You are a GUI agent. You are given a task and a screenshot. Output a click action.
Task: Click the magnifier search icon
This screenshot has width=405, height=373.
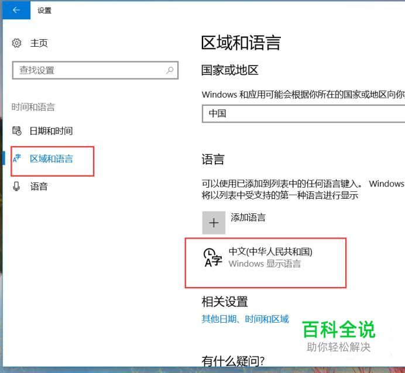170,70
